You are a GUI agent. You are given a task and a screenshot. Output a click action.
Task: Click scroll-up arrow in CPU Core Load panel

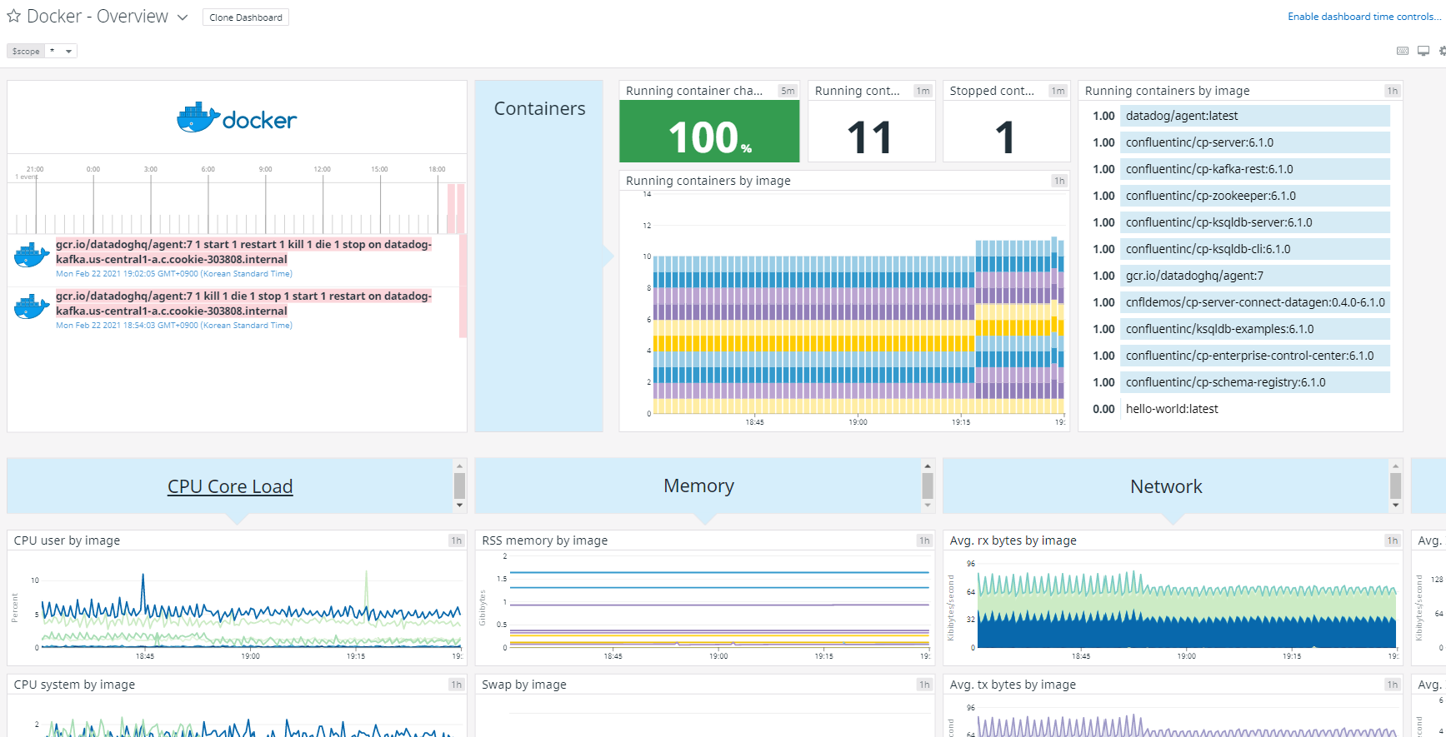[x=459, y=466]
